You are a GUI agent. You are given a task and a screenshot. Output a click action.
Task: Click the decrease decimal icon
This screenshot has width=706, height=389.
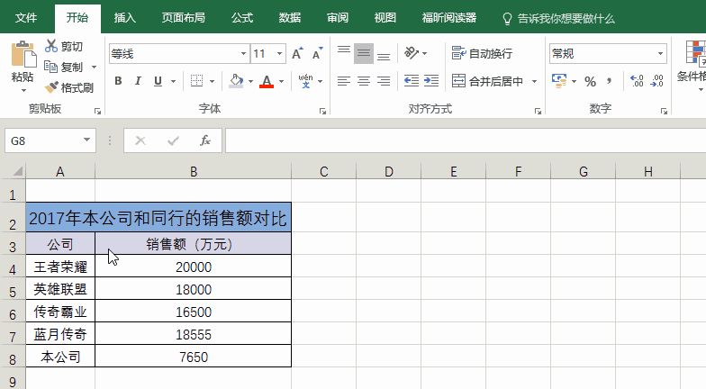pos(657,81)
